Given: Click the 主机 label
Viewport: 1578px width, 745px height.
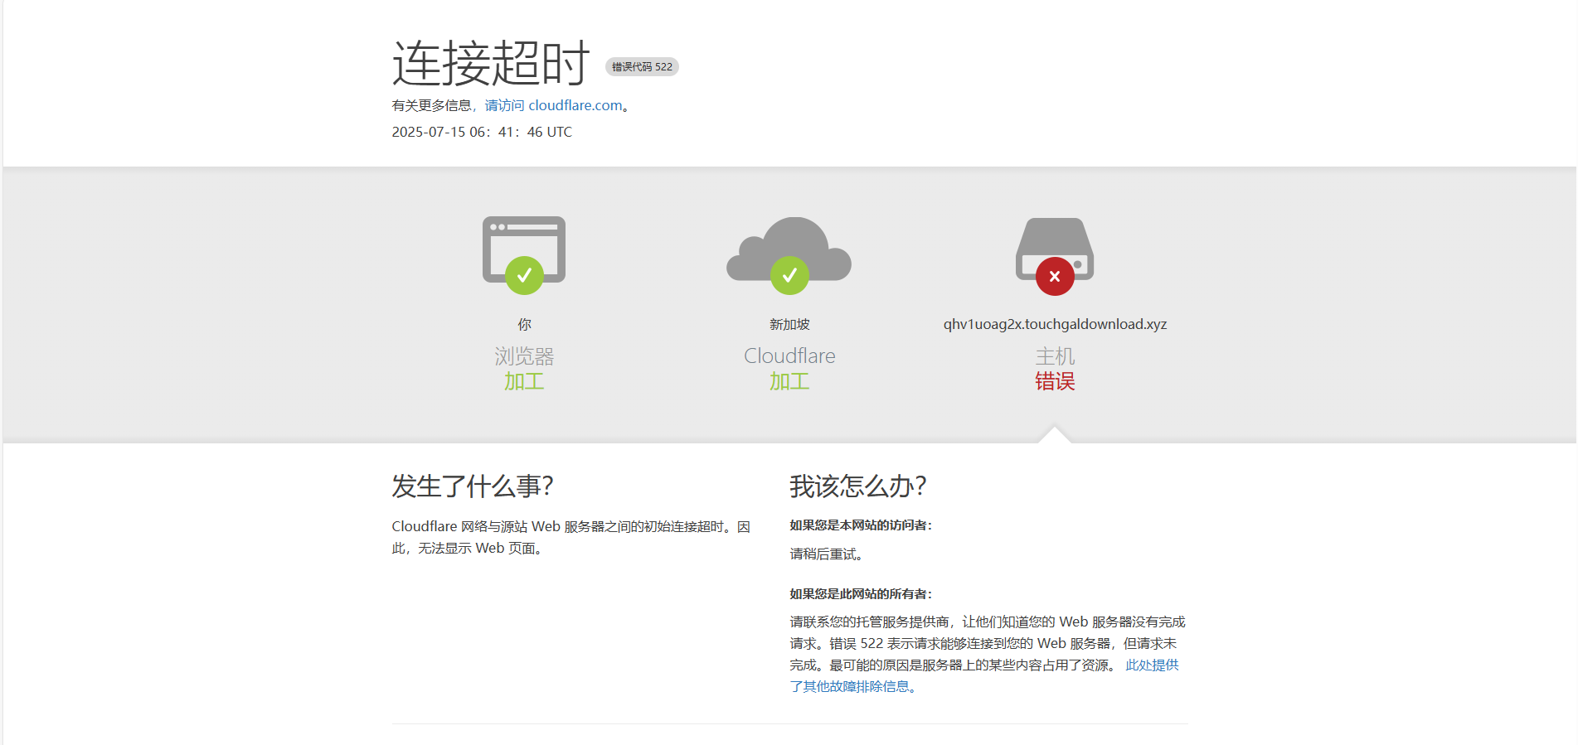Looking at the screenshot, I should coord(1055,356).
